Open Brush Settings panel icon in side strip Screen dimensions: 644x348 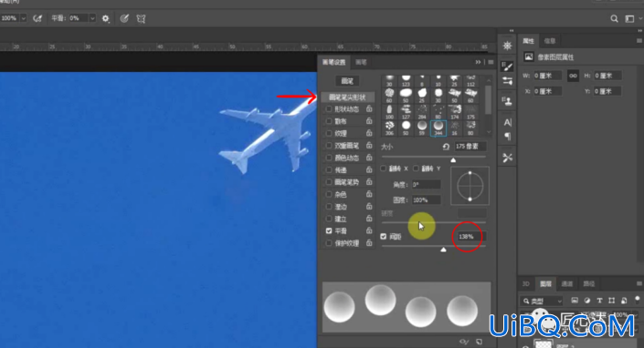[507, 67]
